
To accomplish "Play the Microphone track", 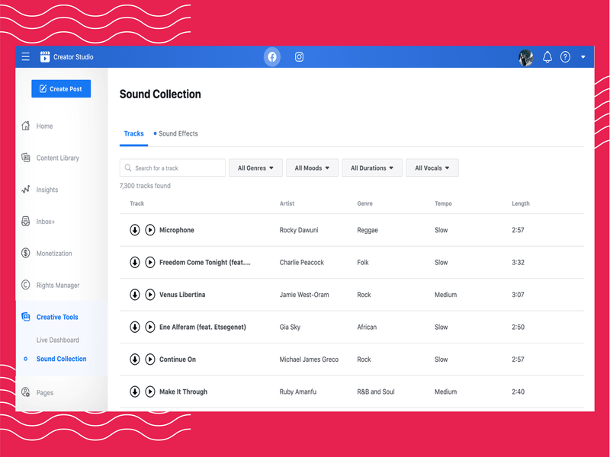I will [150, 230].
